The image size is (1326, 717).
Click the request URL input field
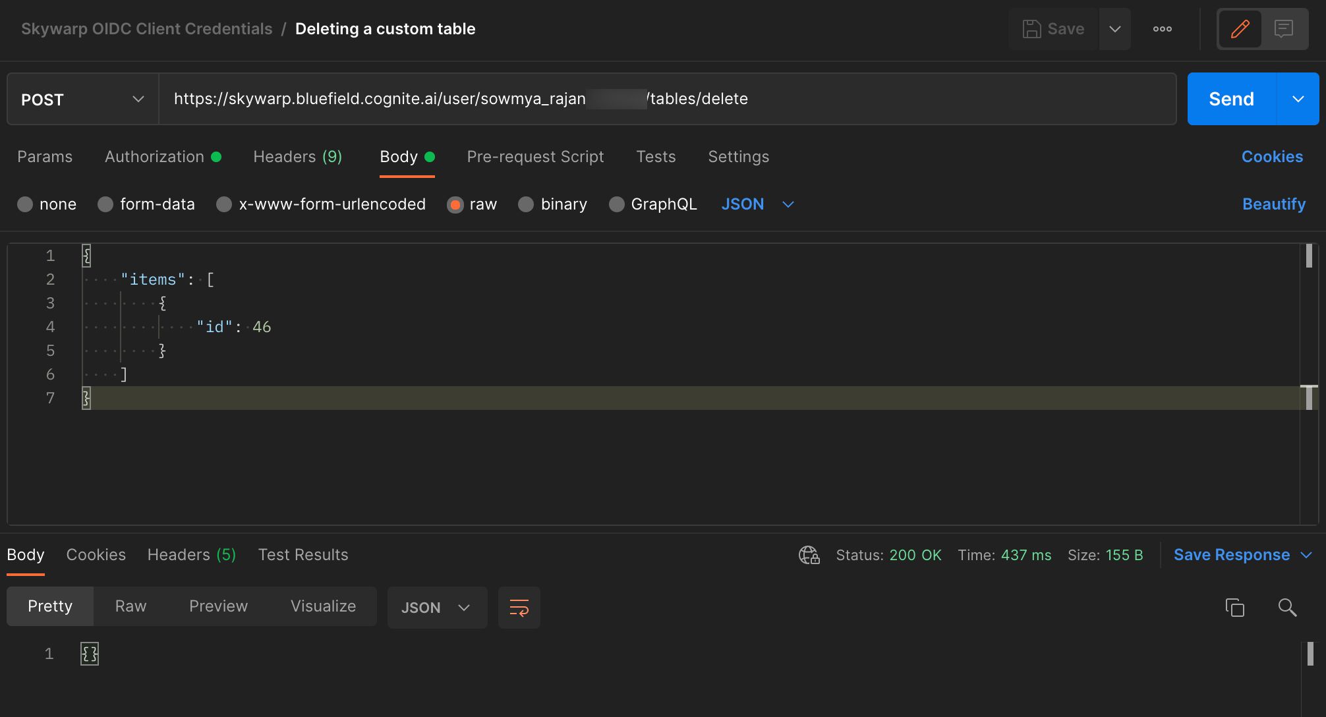pos(667,99)
